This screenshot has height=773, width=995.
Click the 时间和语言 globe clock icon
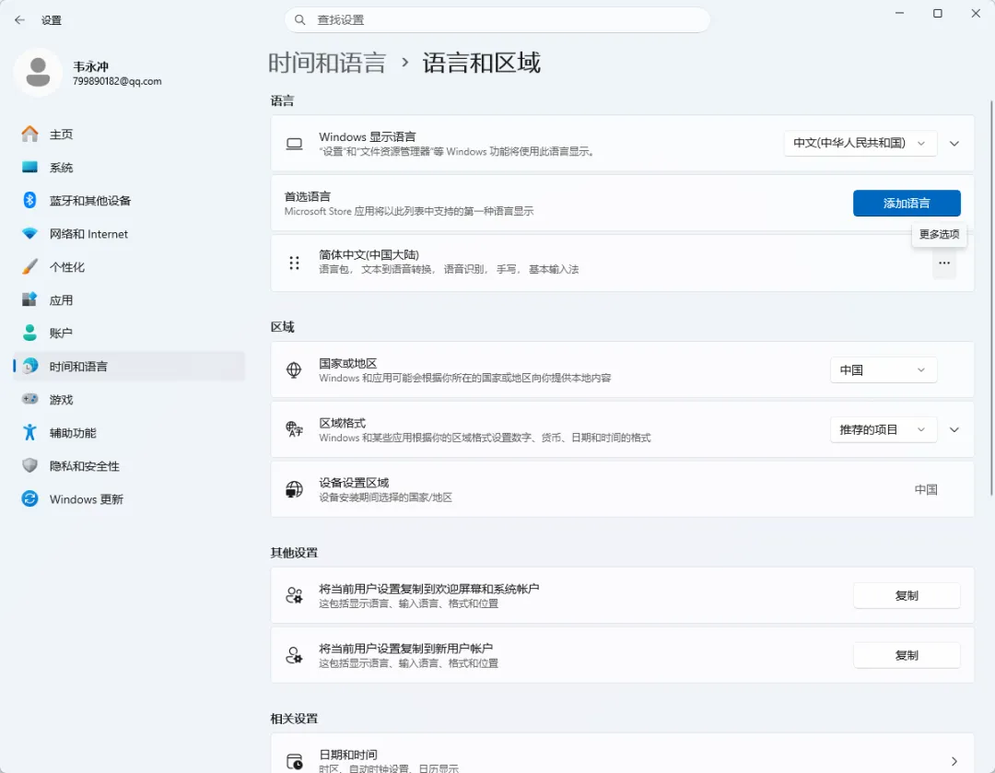pyautogui.click(x=29, y=366)
